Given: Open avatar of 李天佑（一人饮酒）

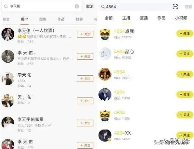Looking at the screenshot, I should (8, 34).
